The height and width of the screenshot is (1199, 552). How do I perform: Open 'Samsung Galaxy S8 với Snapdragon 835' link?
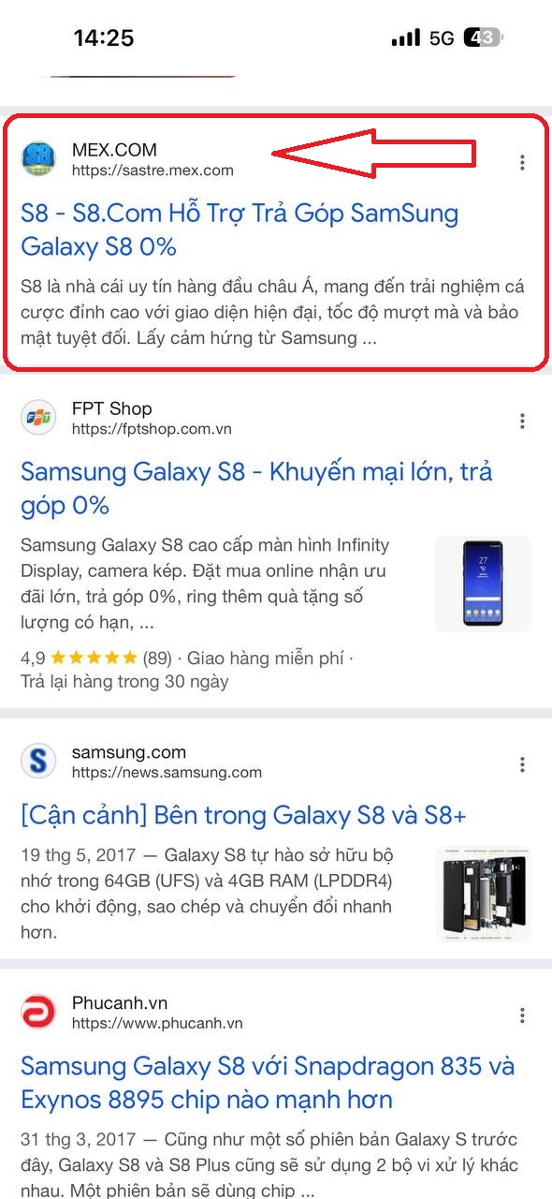pos(268,1083)
